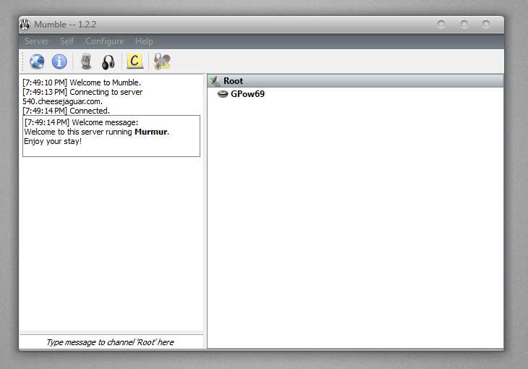This screenshot has width=528, height=369.
Task: Close the Mumble window with the last circle button
Action: (486, 25)
